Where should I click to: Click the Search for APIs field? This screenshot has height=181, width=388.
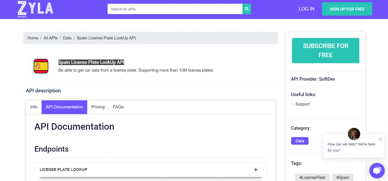[x=175, y=9]
